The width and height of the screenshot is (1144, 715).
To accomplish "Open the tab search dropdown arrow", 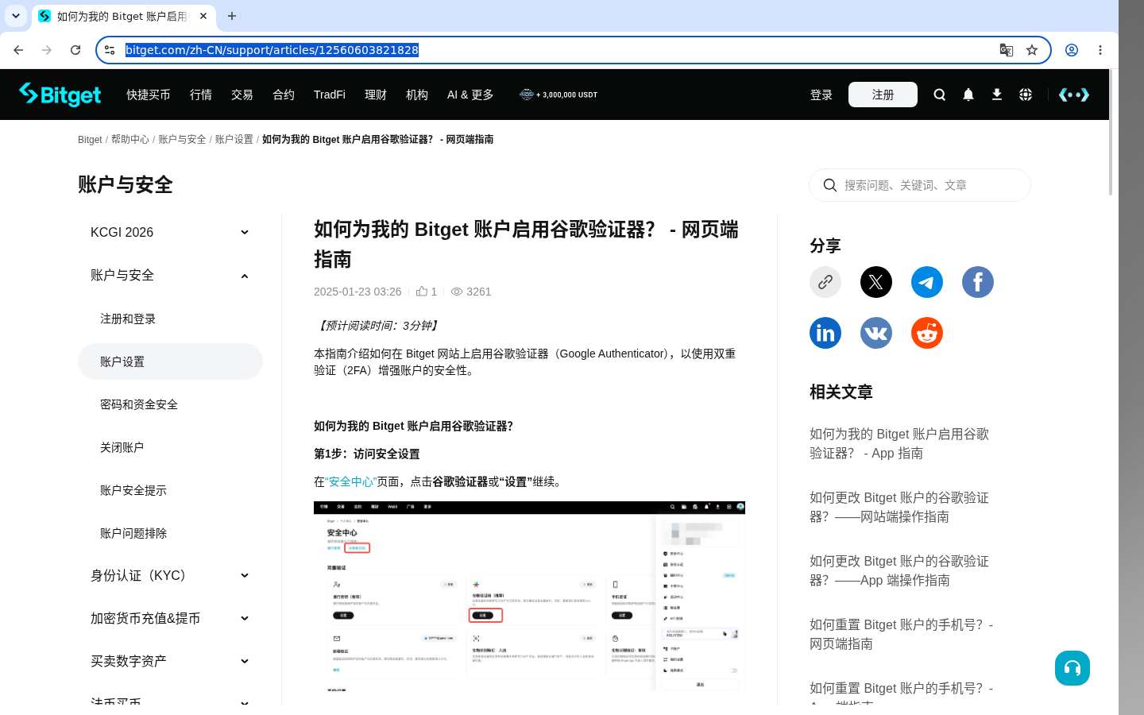I will pos(16,16).
